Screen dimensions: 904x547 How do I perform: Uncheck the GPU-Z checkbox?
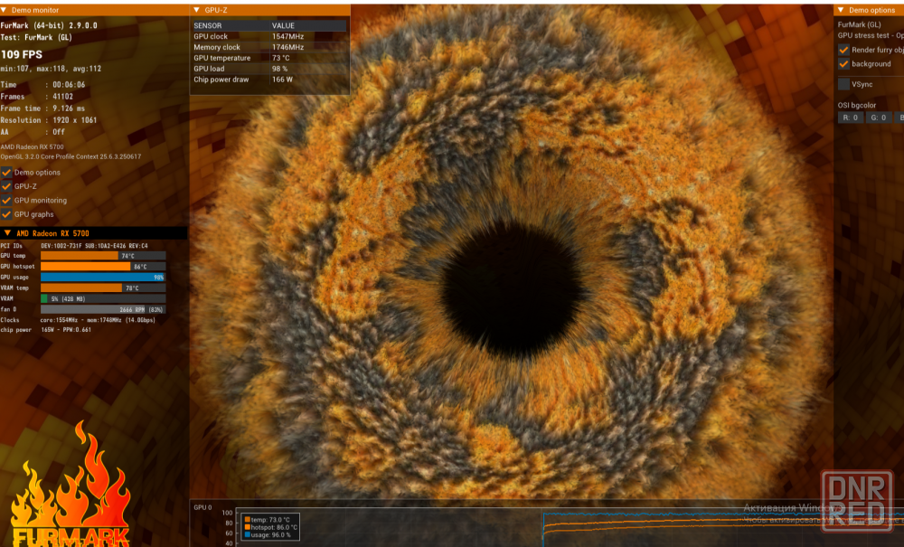[x=6, y=186]
